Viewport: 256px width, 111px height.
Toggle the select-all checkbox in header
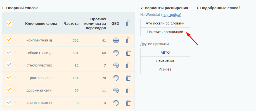click(9, 23)
